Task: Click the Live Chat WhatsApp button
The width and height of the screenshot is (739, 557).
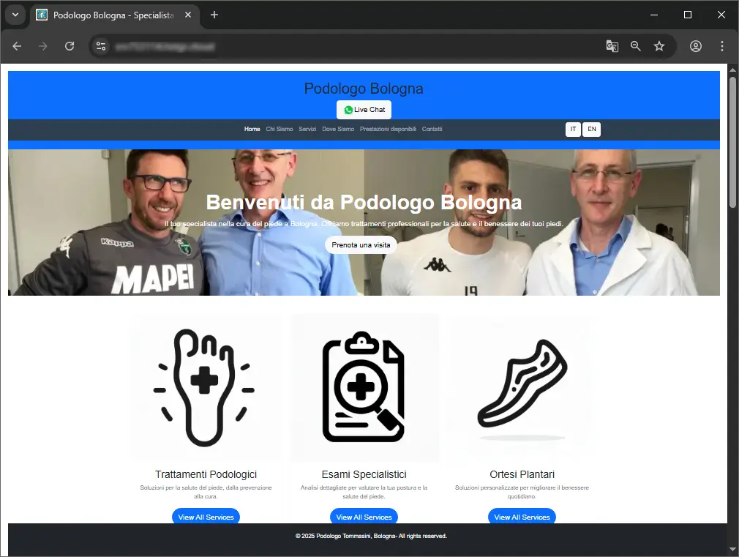Action: (364, 110)
